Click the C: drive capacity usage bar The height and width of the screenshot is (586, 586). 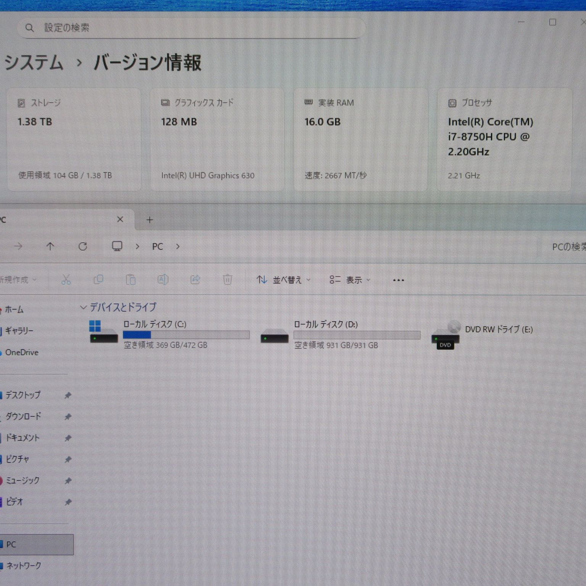tap(186, 335)
